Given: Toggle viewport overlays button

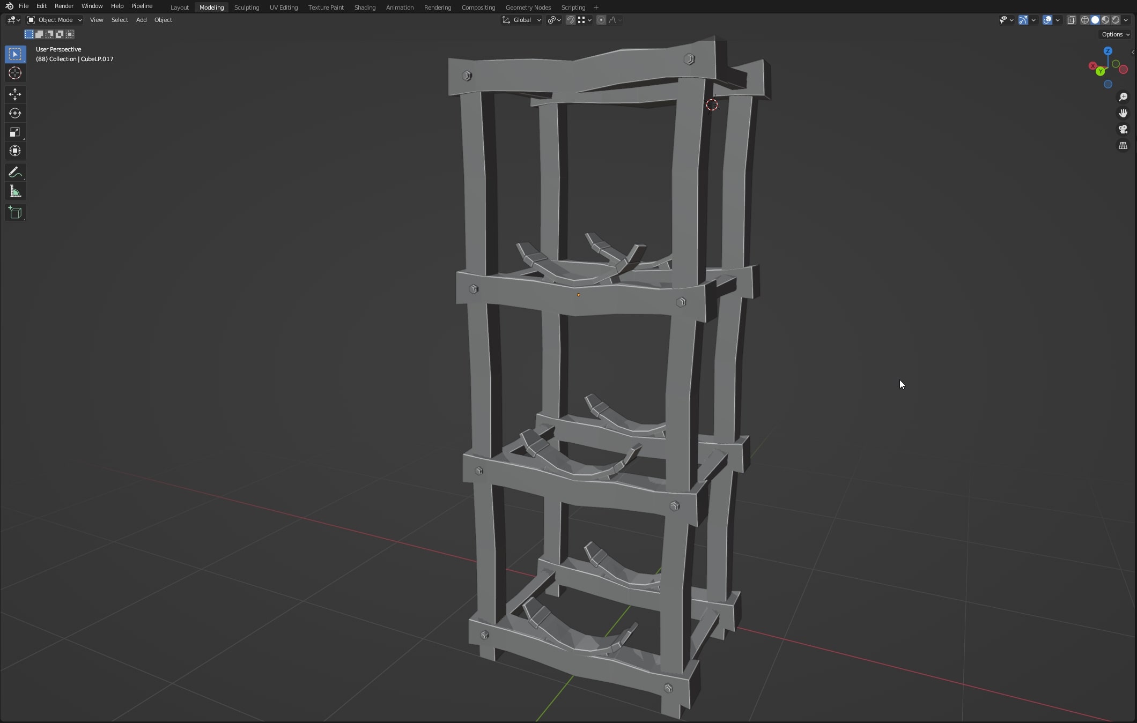Looking at the screenshot, I should coord(1047,20).
